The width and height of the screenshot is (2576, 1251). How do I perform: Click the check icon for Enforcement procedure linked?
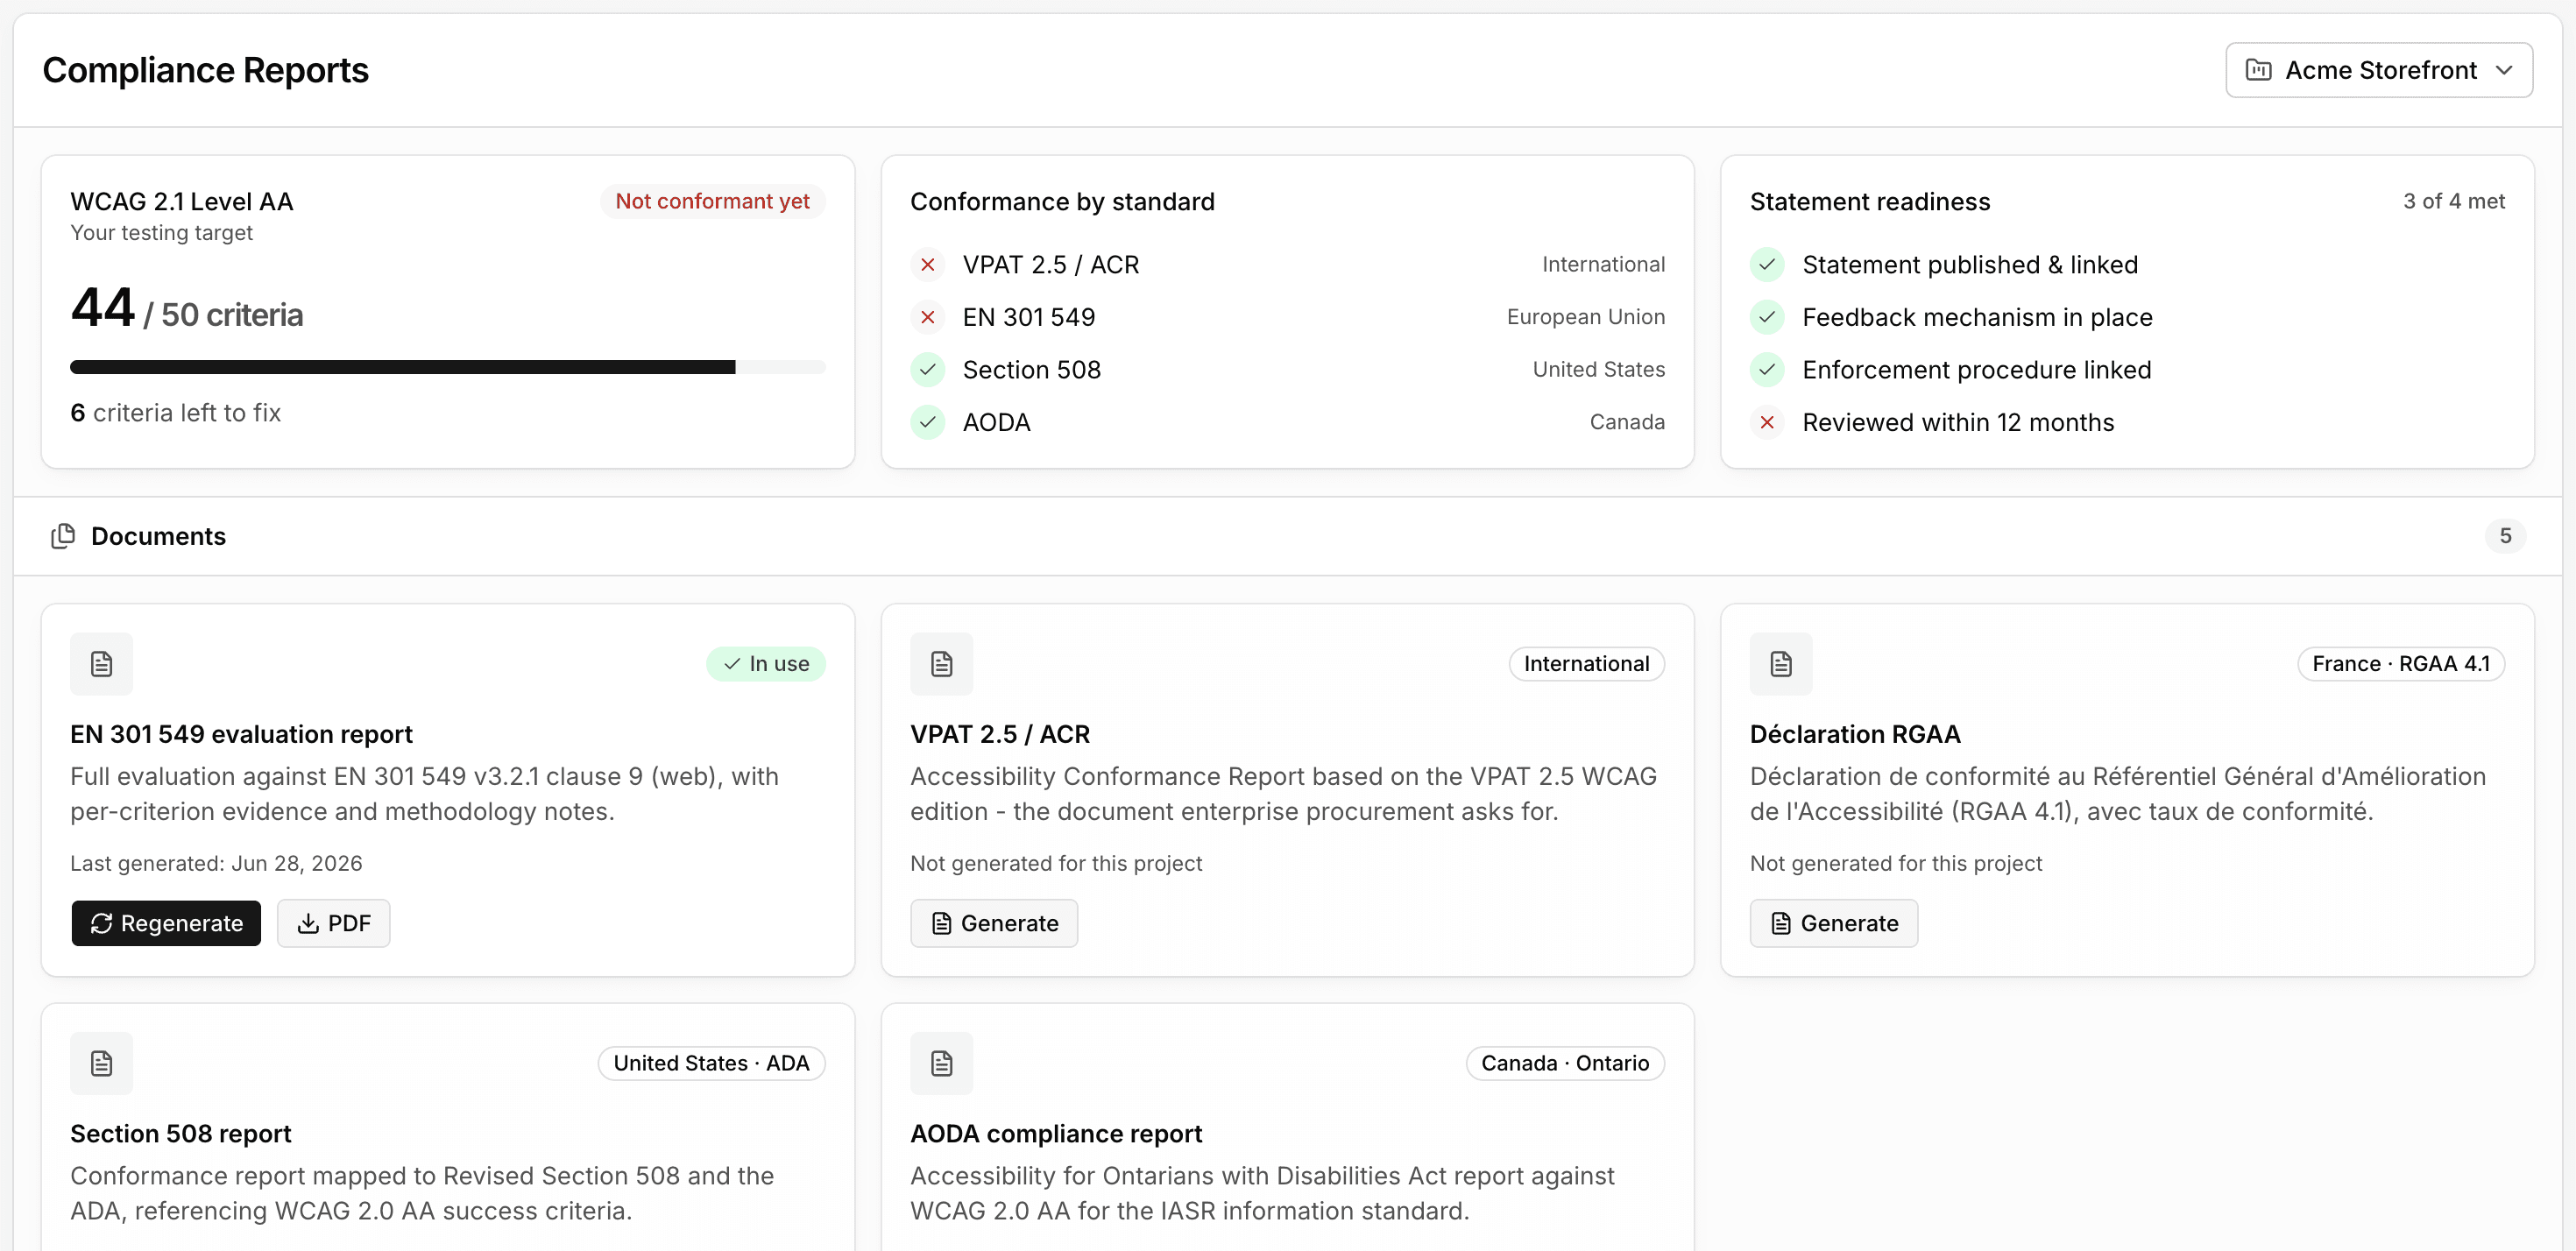point(1767,370)
